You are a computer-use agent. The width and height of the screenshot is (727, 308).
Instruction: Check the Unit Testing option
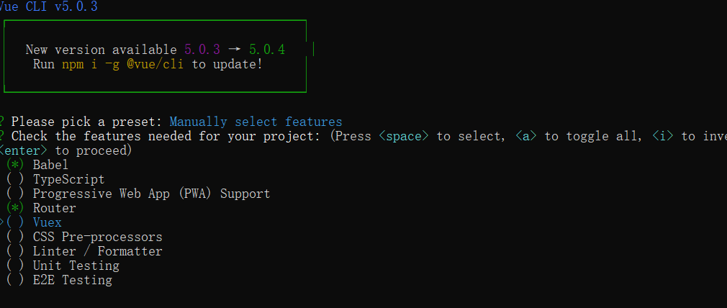(x=15, y=266)
